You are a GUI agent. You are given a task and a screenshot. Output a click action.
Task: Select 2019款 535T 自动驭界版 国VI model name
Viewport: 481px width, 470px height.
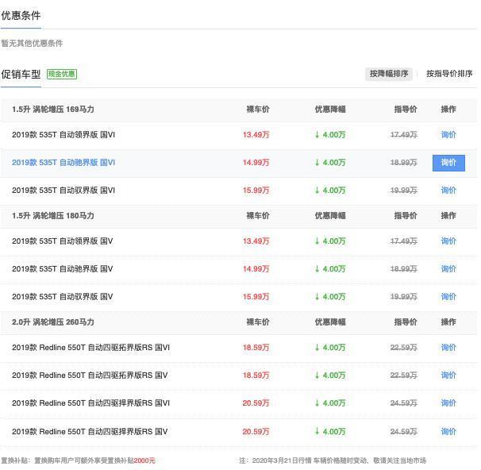63,191
